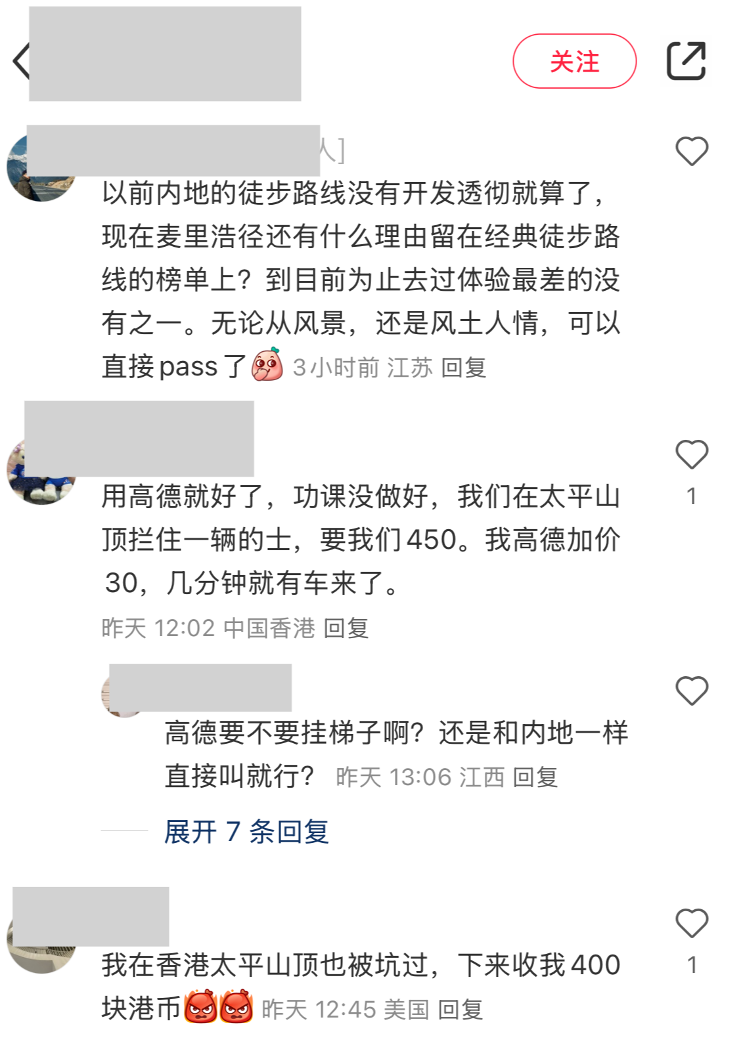Reply to the 昨天 12:02 中国香港 comment

coord(346,628)
